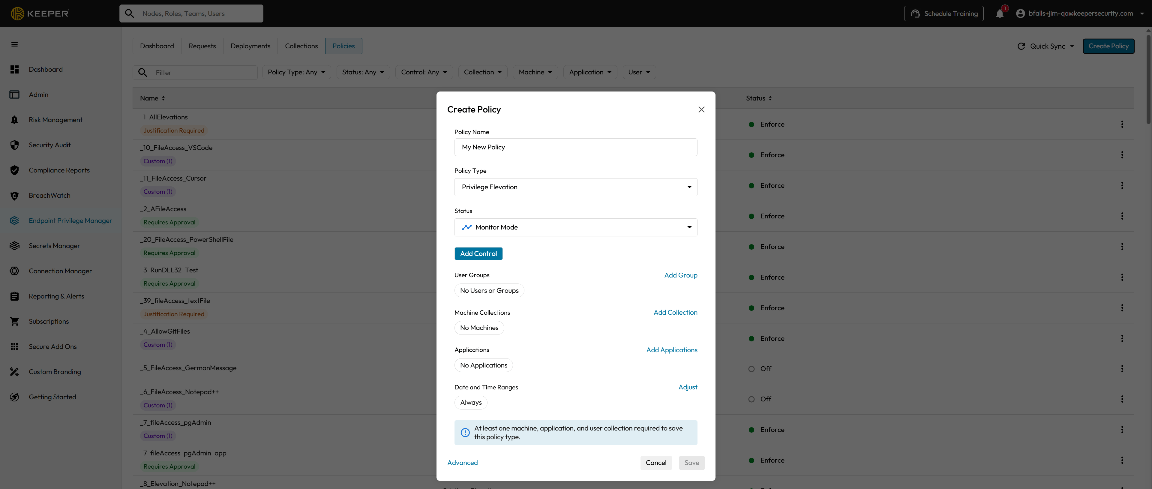Open the Status Monitor Mode dropdown
Screen dimensions: 1152x489
pos(576,227)
